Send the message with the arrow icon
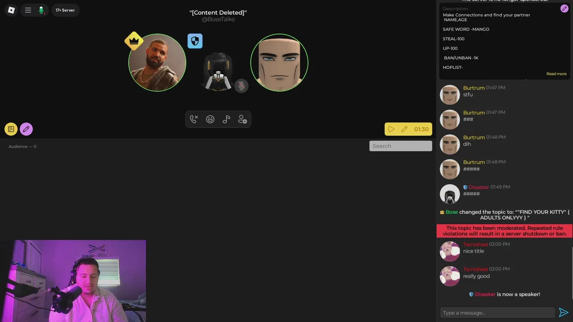573x322 pixels. [x=564, y=313]
